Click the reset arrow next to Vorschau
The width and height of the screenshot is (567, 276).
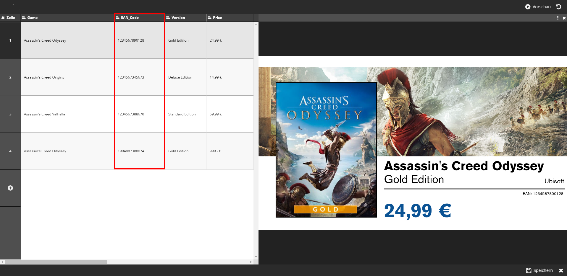point(558,7)
